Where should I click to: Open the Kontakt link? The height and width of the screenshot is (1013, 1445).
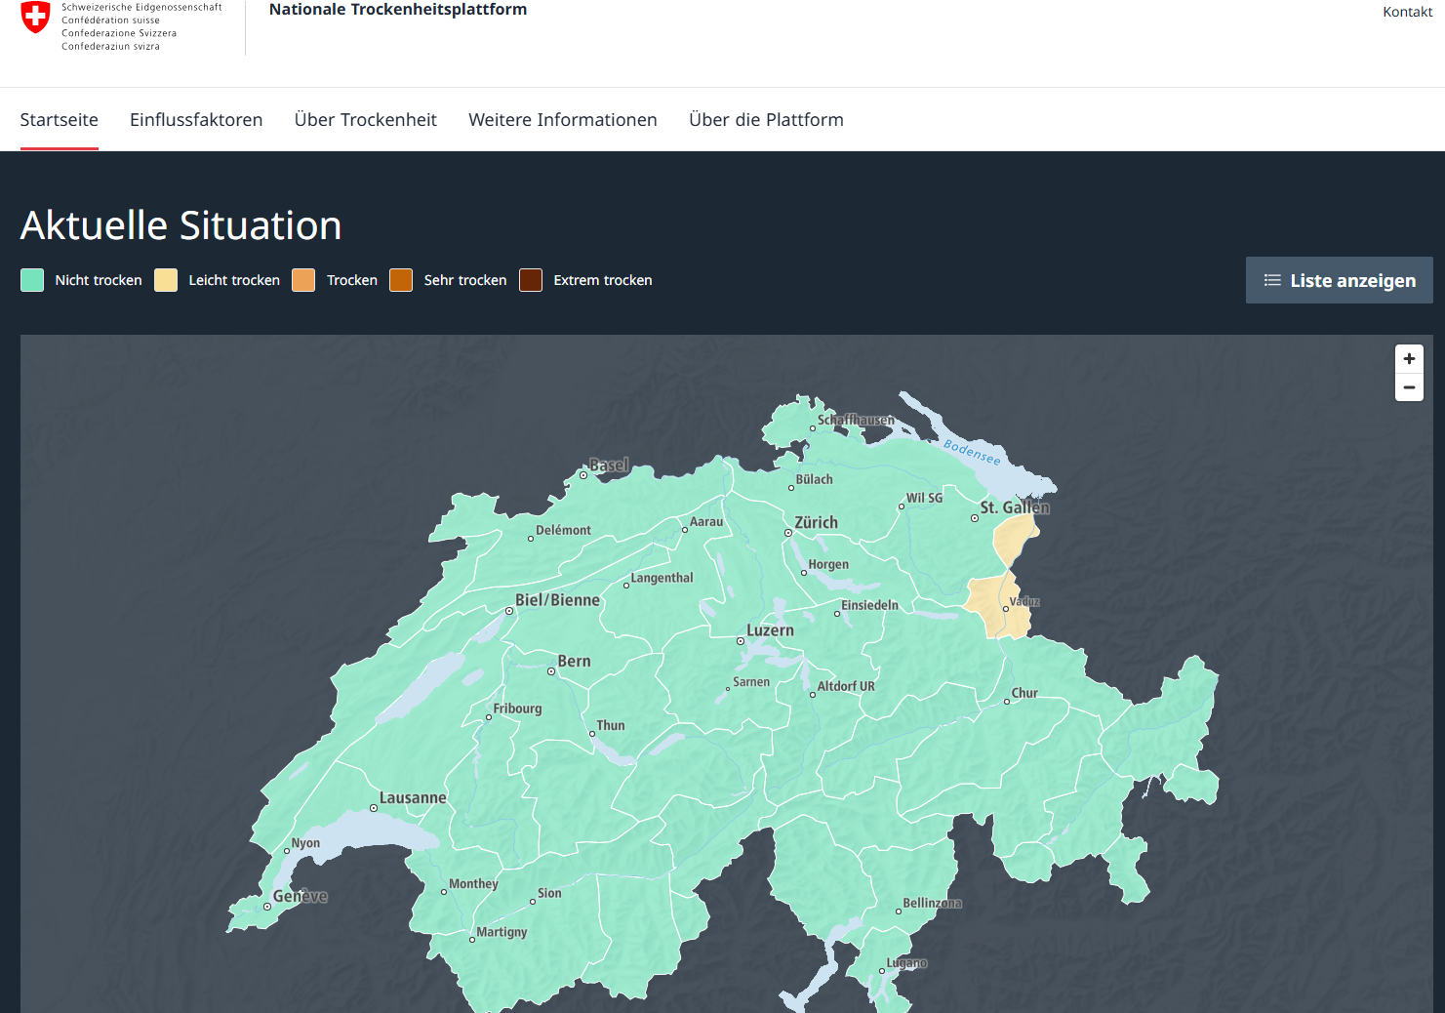[x=1407, y=12]
